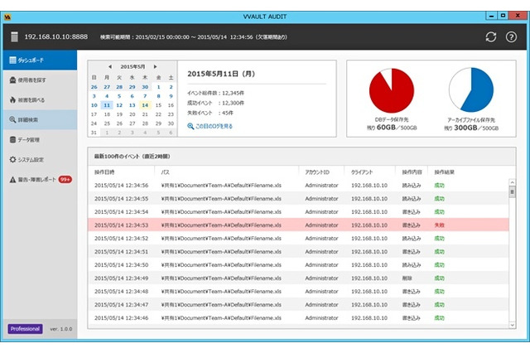Select May 14 on the calendar
This screenshot has width=530, height=353.
coord(144,105)
